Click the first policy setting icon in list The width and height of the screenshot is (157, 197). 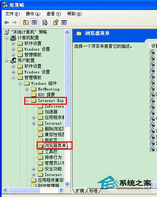point(152,52)
